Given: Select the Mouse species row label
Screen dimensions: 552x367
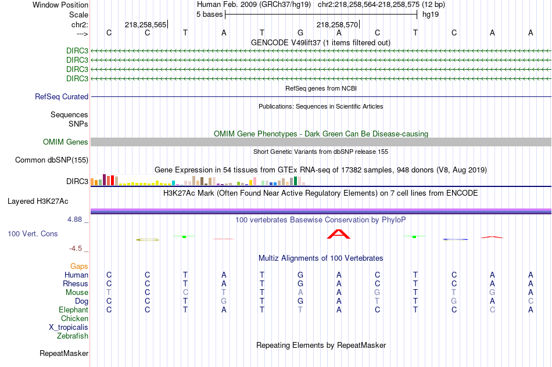Looking at the screenshot, I should pos(77,293).
